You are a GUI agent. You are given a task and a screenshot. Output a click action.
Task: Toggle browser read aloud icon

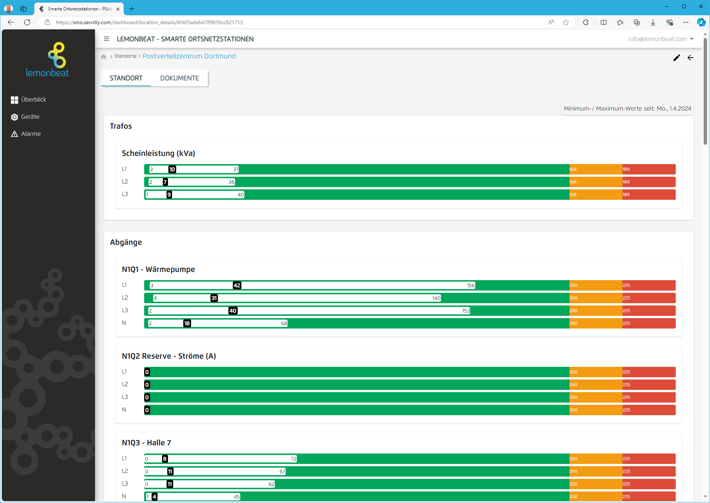(x=551, y=22)
